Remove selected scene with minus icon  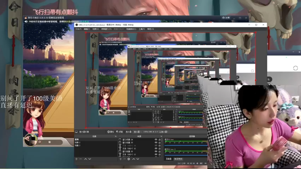tap(81, 159)
